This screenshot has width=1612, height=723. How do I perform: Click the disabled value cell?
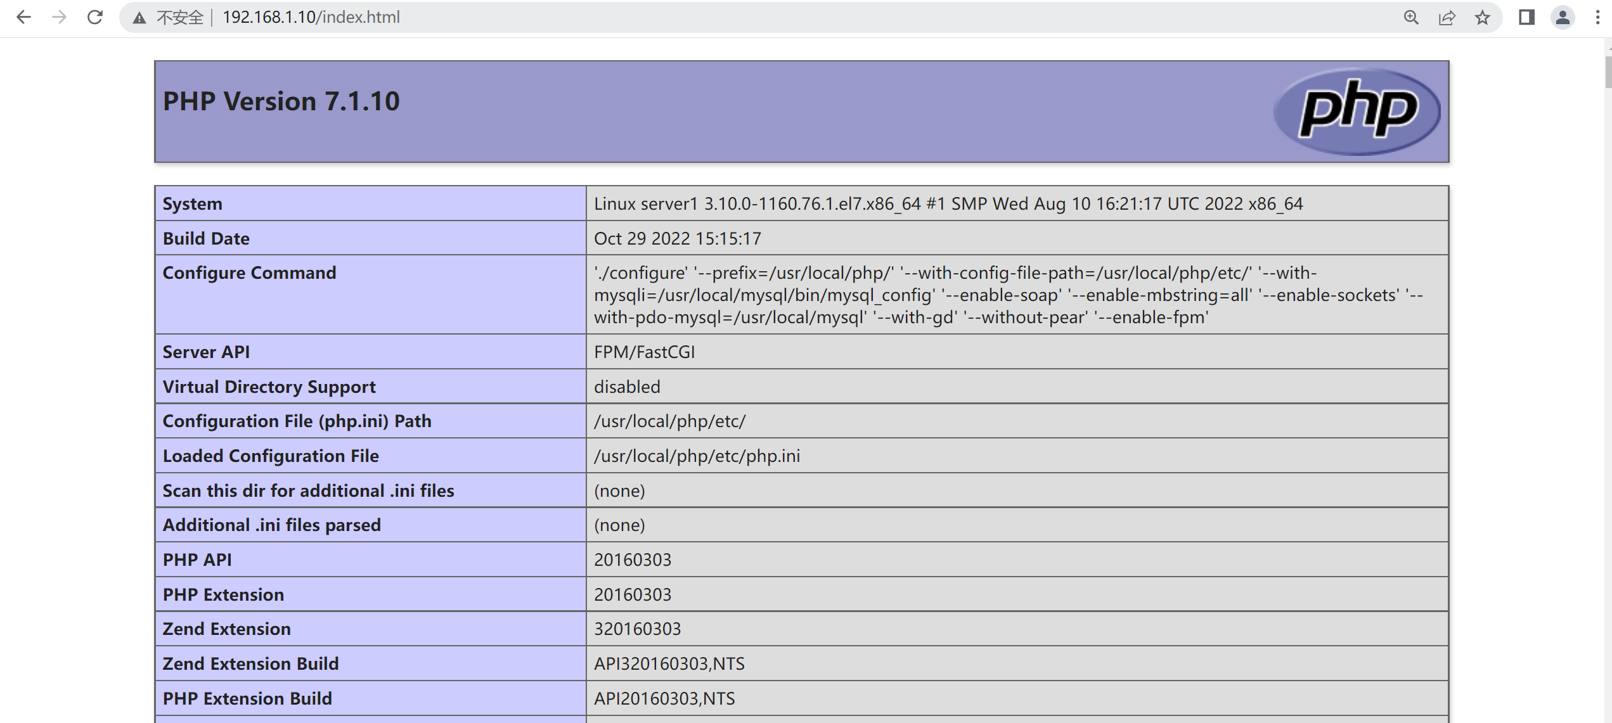coord(1017,387)
